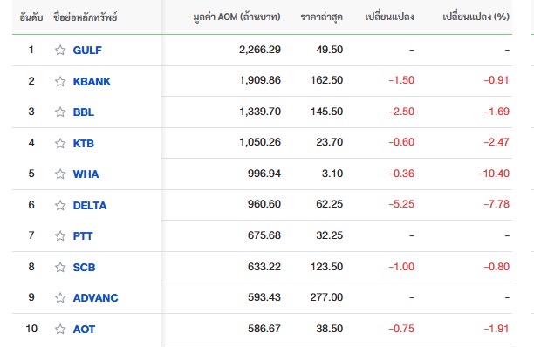Click the อันดับ column header
This screenshot has width=534, height=347.
pyautogui.click(x=31, y=17)
